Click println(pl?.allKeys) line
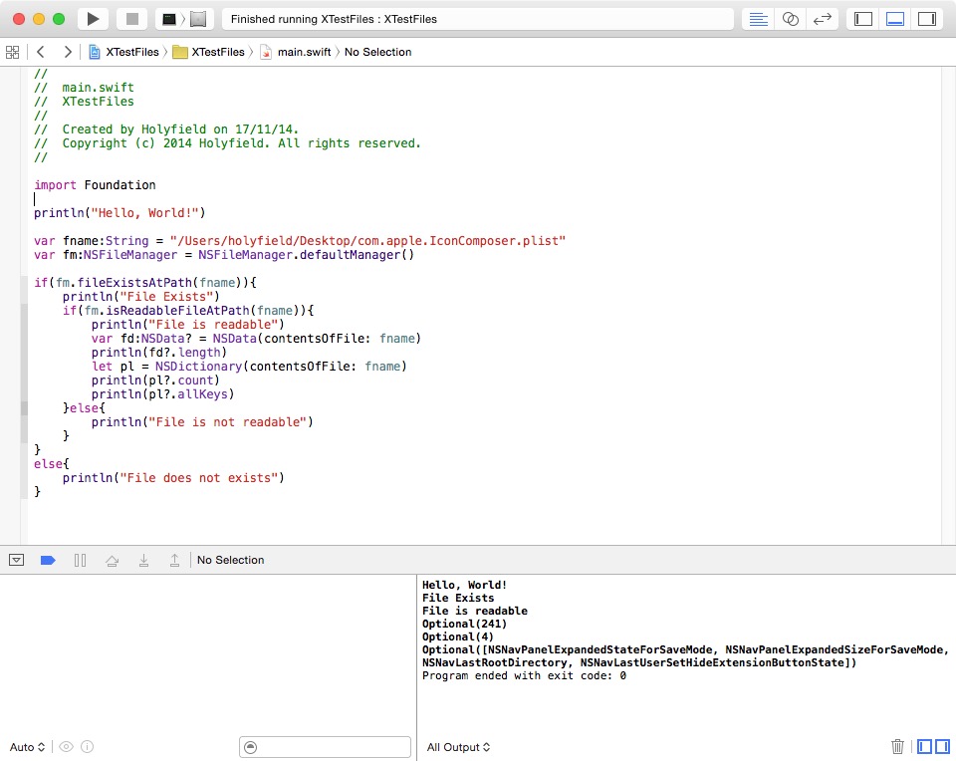This screenshot has width=956, height=761. coord(162,394)
